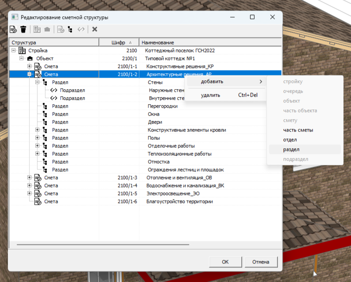Click the name Типовой коттедж №1
Screen dimensions: 351x282
(x=170, y=58)
